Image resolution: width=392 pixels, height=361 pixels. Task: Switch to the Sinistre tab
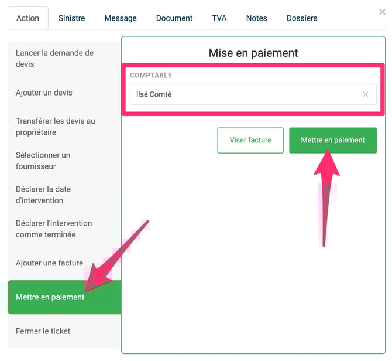71,18
